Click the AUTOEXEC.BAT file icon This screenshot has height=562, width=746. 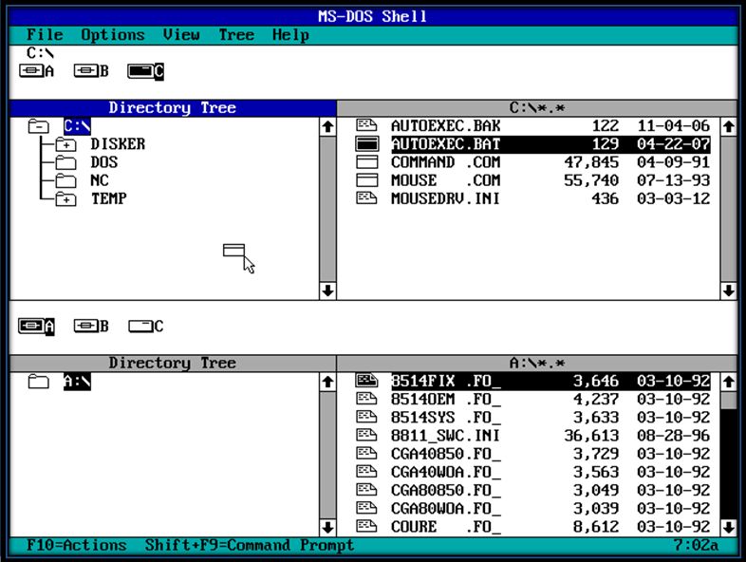tap(366, 143)
